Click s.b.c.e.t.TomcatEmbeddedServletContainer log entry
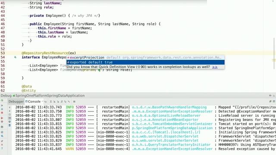 [172, 124]
